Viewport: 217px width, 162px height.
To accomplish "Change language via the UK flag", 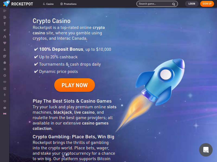I will (x=5, y=114).
